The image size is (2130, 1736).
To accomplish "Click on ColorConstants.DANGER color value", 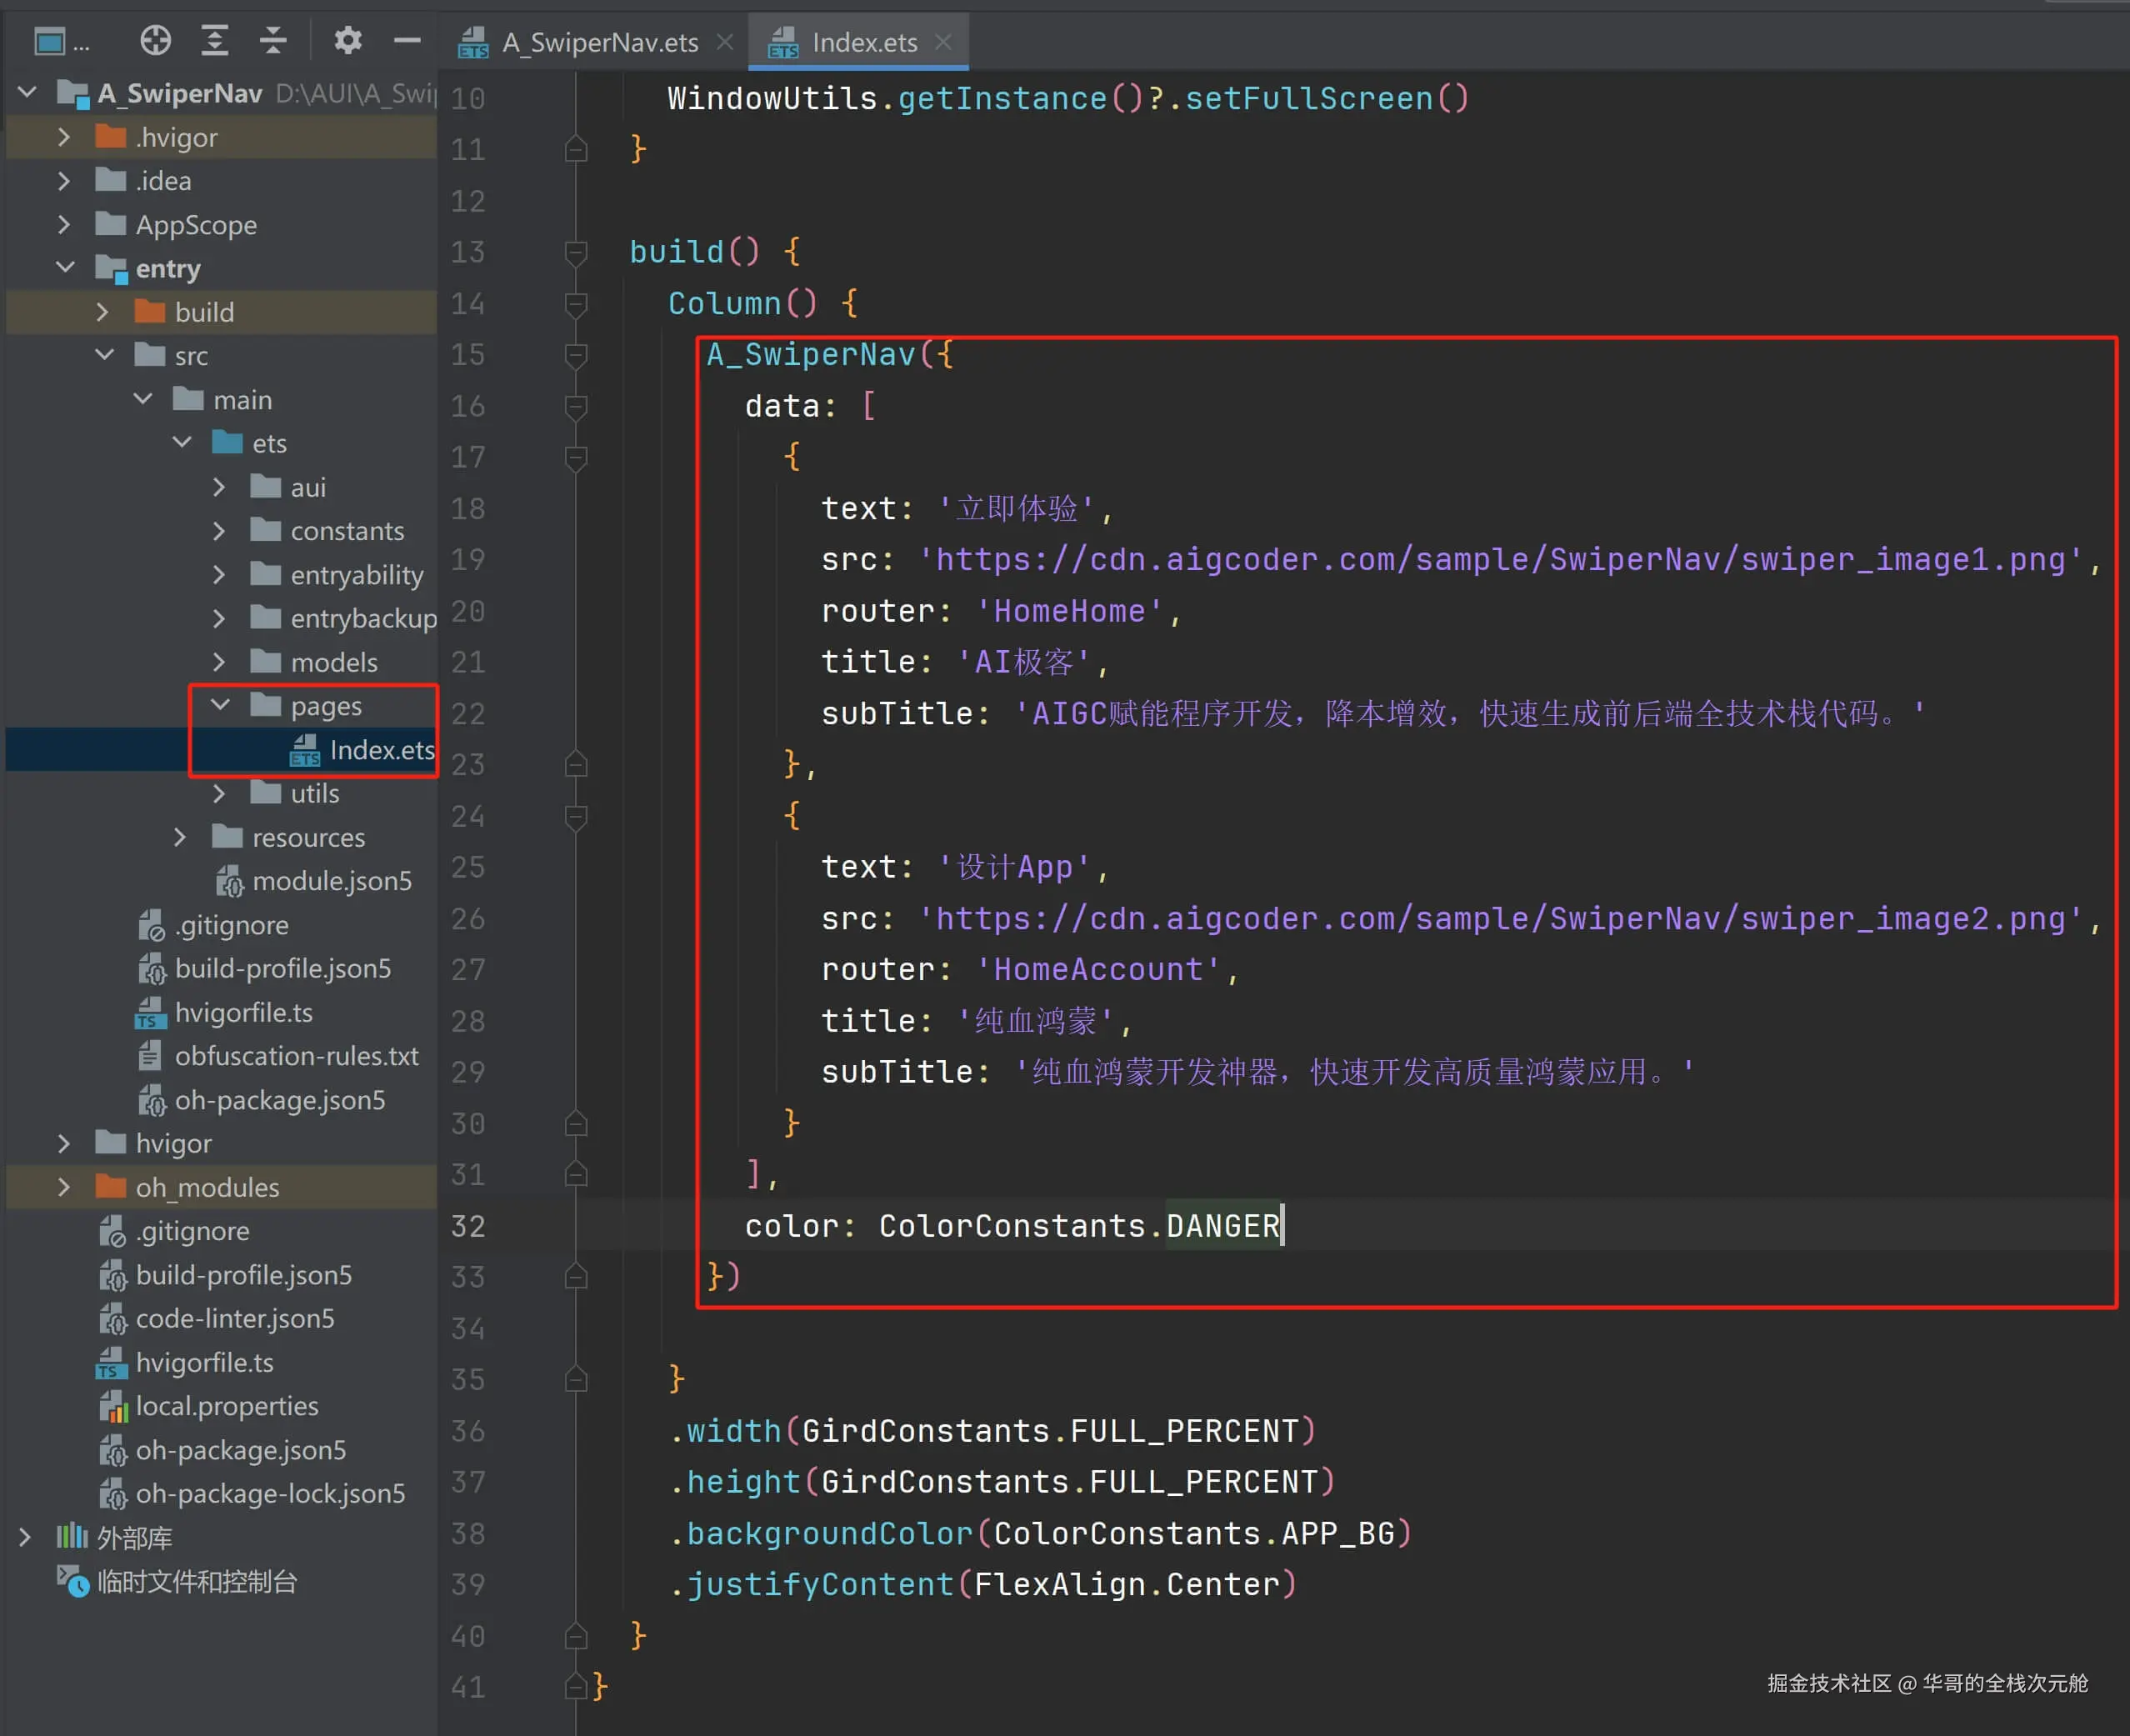I will click(1079, 1226).
